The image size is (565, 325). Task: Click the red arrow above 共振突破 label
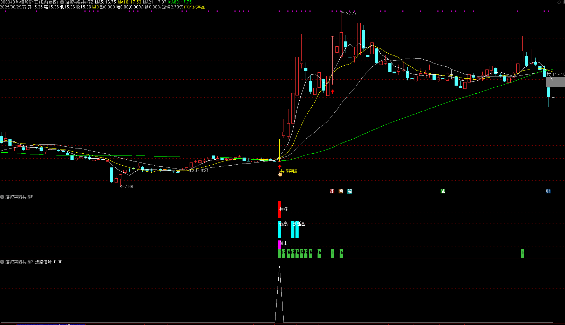(279, 166)
